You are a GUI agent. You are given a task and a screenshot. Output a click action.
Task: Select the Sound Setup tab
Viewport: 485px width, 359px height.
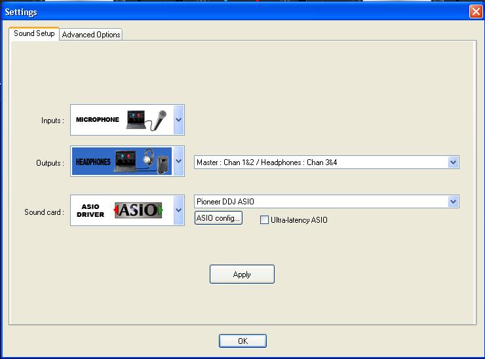[34, 33]
